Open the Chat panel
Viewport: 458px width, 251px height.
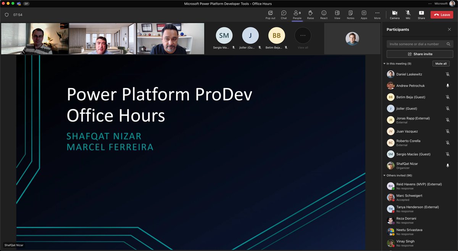pos(284,15)
